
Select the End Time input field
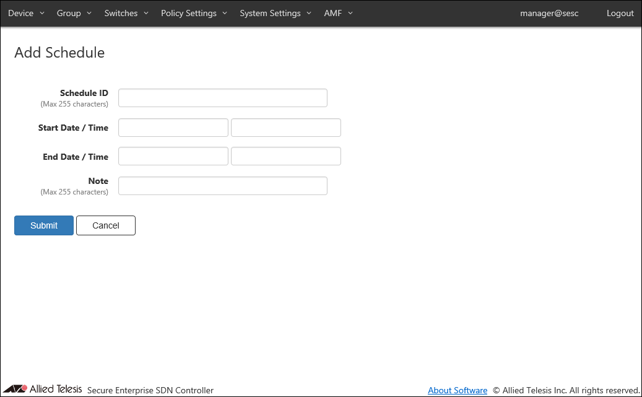click(x=285, y=156)
